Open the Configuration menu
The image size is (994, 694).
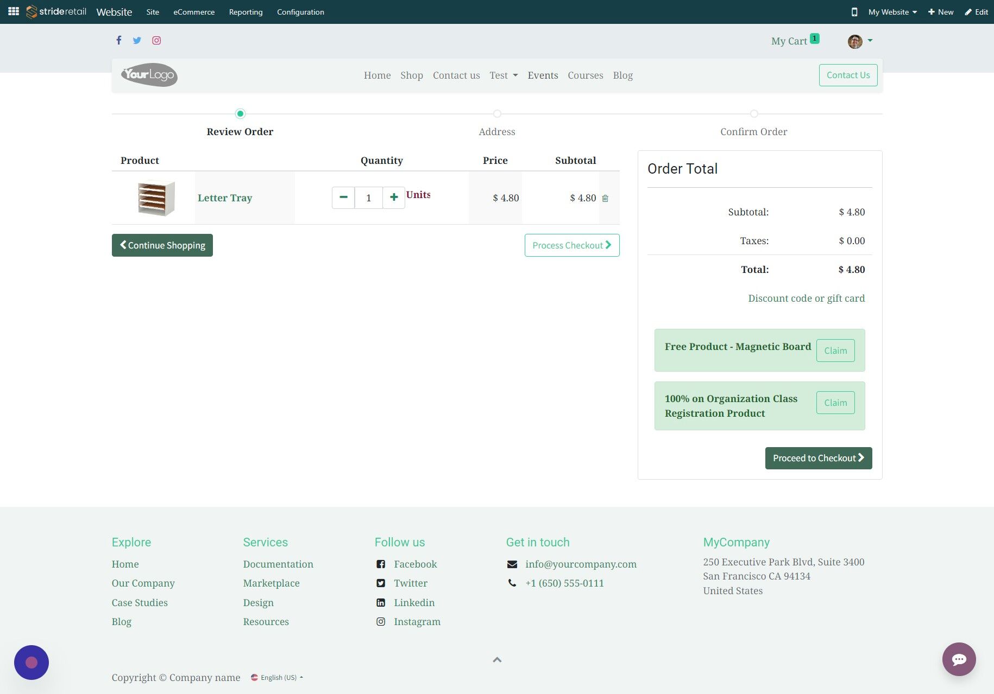point(300,12)
